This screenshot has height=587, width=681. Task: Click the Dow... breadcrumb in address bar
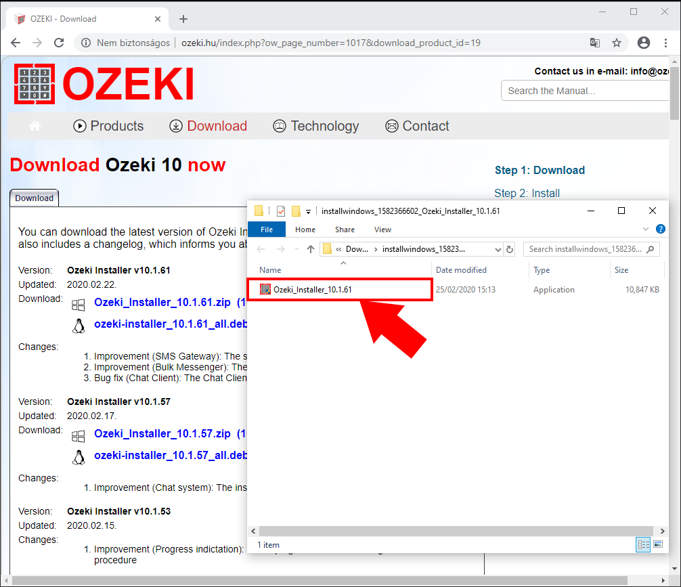coord(357,249)
